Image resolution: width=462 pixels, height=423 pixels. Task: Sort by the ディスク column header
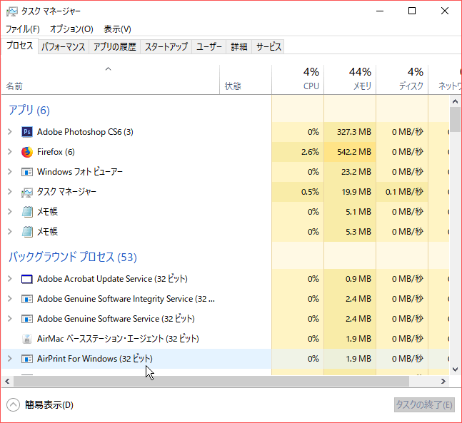coord(402,79)
